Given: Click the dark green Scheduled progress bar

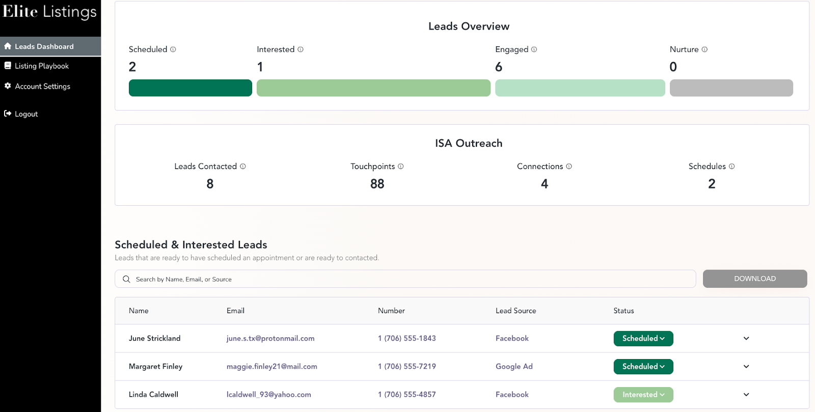Looking at the screenshot, I should (x=191, y=88).
